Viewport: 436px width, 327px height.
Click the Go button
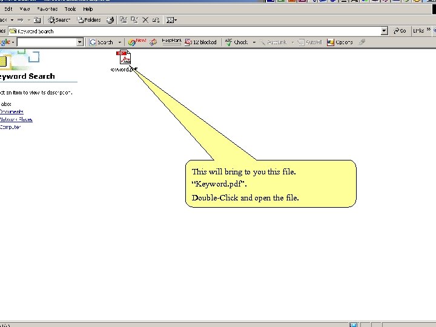coord(400,31)
